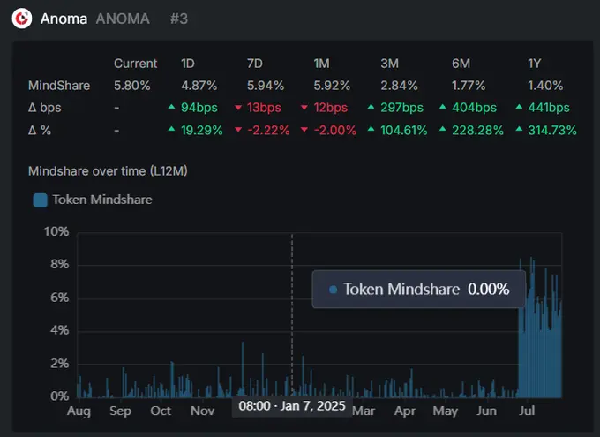Click the 5.92% MindShare value
Image resolution: width=600 pixels, height=437 pixels.
pos(332,86)
